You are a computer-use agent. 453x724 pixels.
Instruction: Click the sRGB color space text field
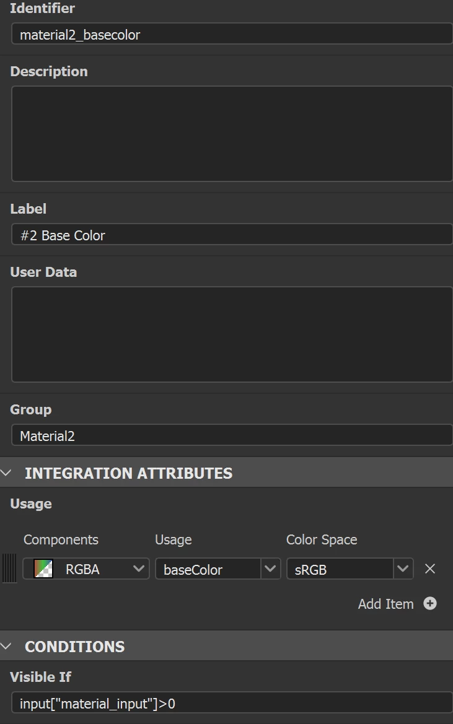click(340, 569)
